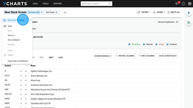Open the green swap panel icon
The image size is (193, 108).
189,23
